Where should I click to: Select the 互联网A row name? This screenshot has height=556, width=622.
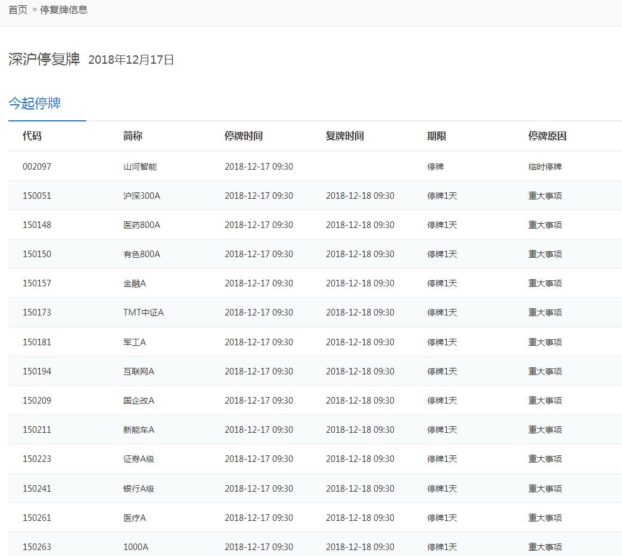click(x=139, y=371)
